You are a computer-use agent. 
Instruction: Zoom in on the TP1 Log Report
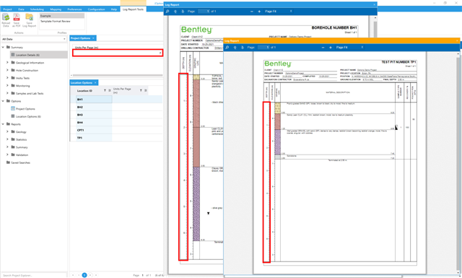pyautogui.click(x=331, y=48)
